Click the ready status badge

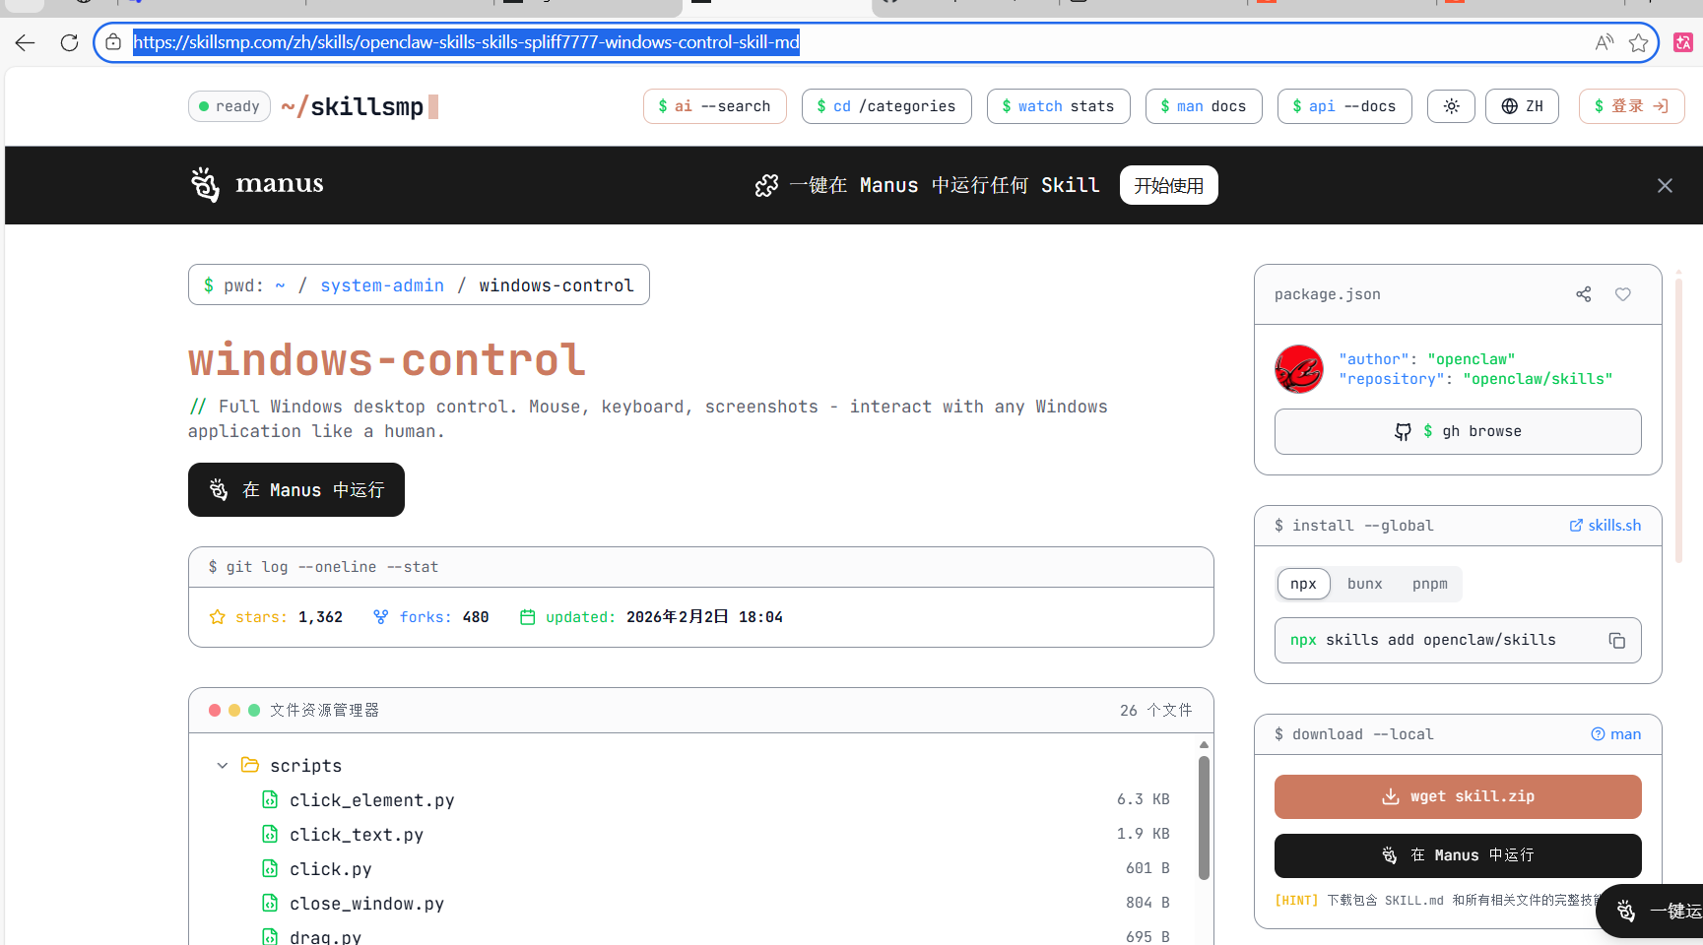click(x=229, y=106)
